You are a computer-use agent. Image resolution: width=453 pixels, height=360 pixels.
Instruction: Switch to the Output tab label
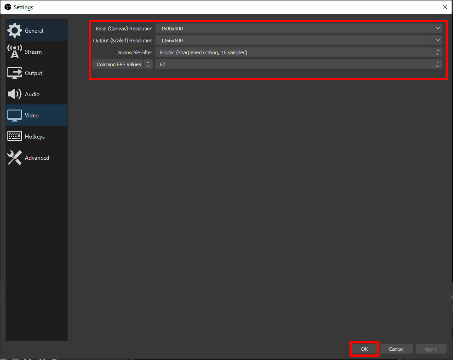click(34, 73)
